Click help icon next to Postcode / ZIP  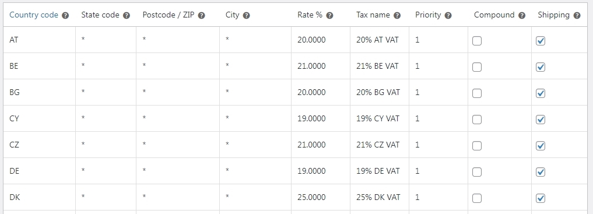tap(202, 16)
